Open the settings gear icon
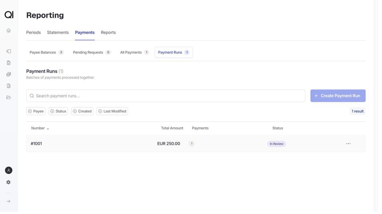Image resolution: width=382 pixels, height=214 pixels. click(8, 183)
